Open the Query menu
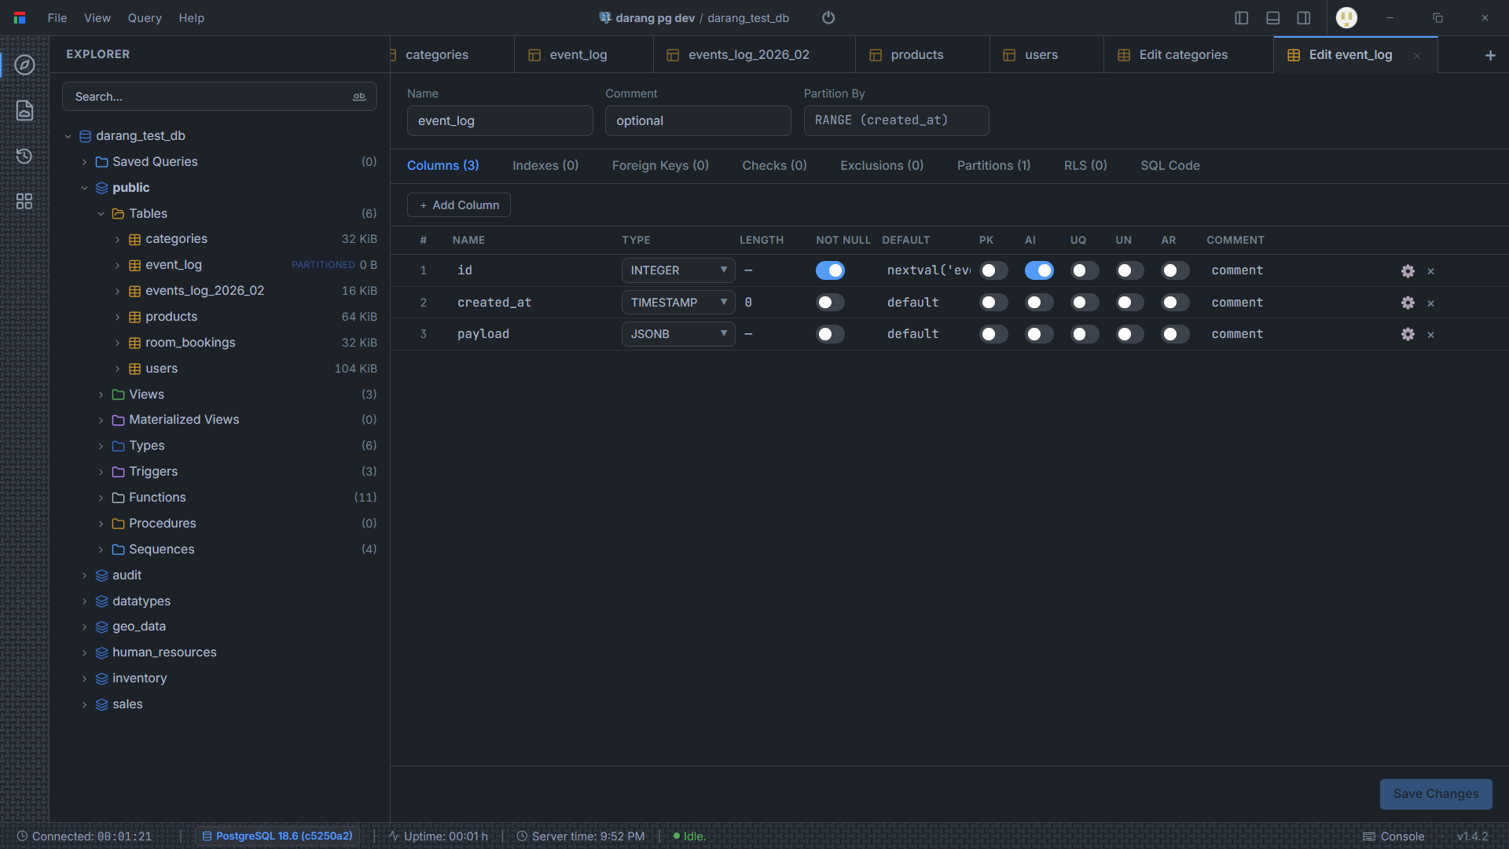 point(145,17)
